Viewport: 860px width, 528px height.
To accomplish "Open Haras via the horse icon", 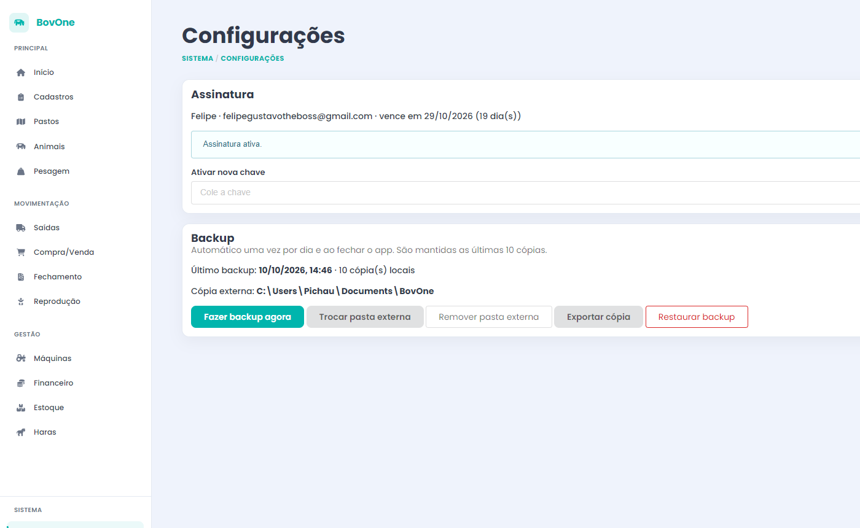I will (21, 432).
